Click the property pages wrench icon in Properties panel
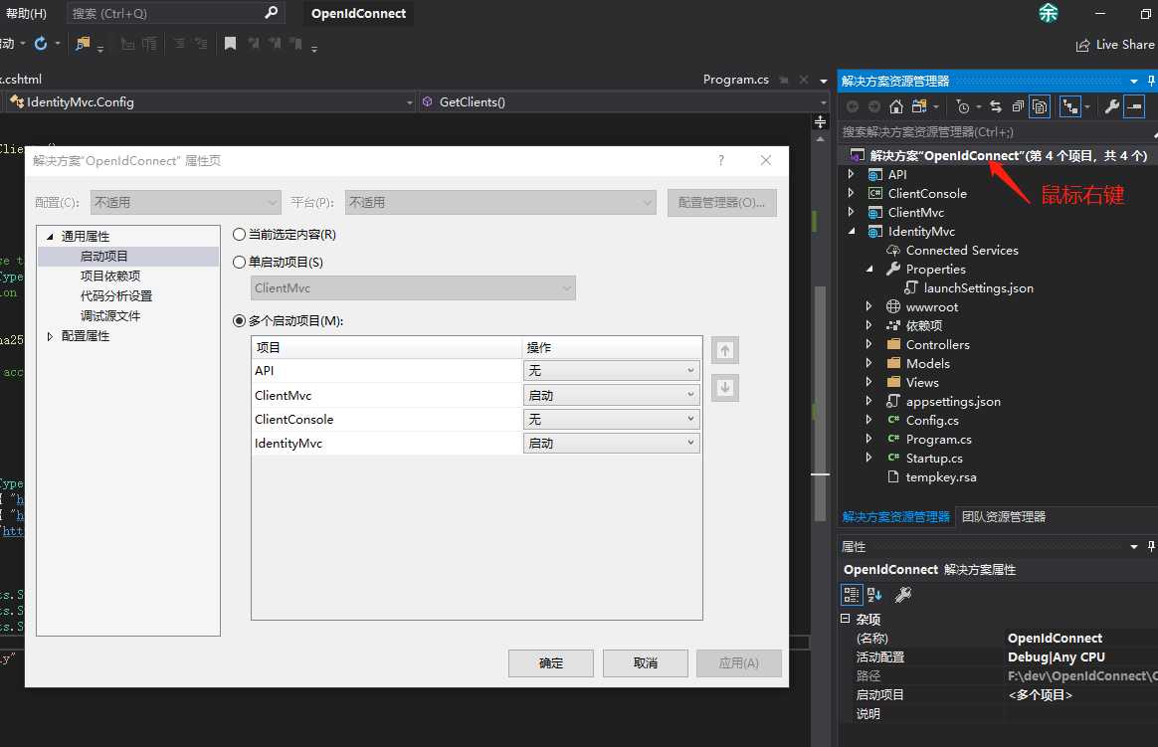This screenshot has width=1158, height=747. click(902, 594)
